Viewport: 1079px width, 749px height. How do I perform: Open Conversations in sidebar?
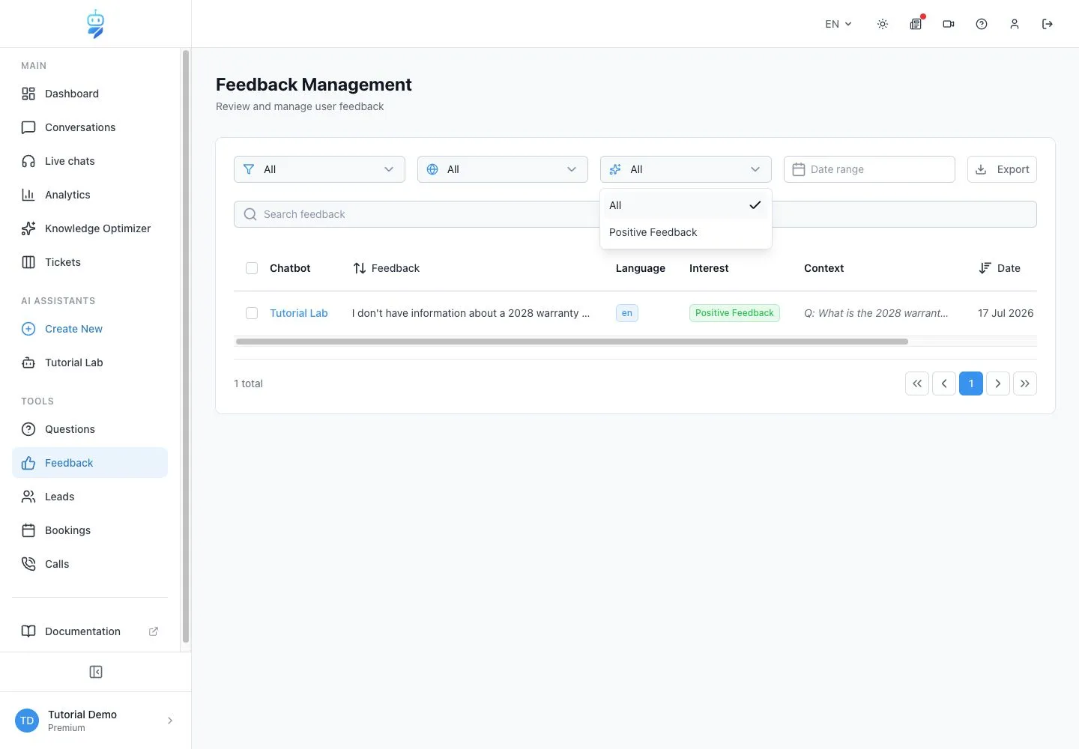(90, 127)
